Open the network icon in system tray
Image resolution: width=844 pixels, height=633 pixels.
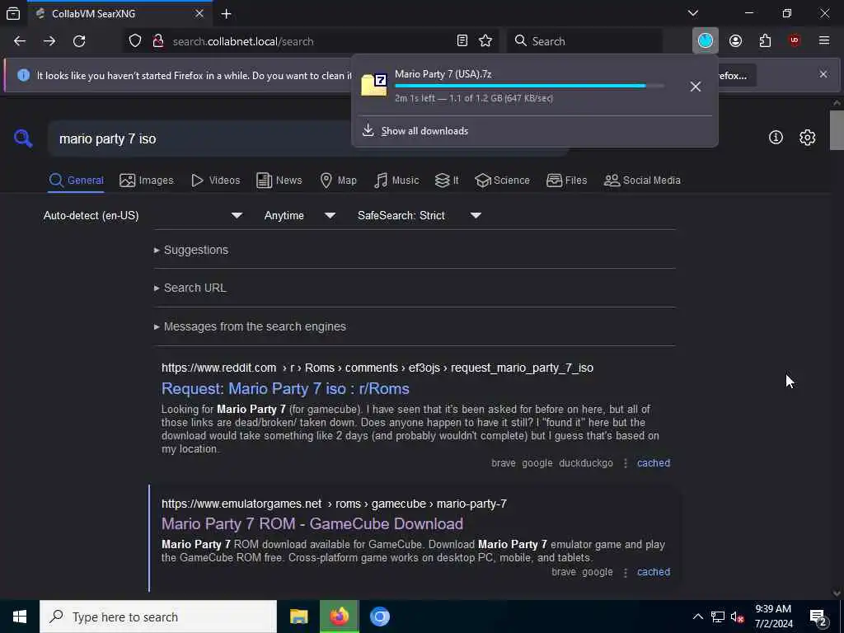point(718,617)
